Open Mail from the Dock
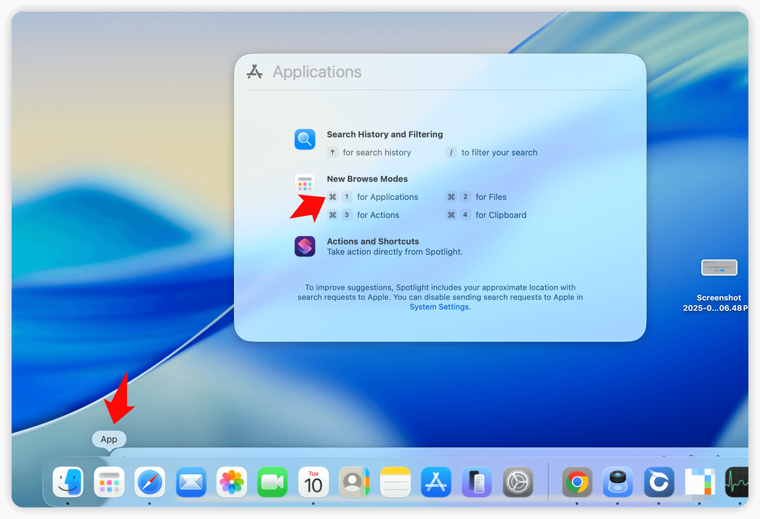Viewport: 760px width, 519px height. (191, 482)
